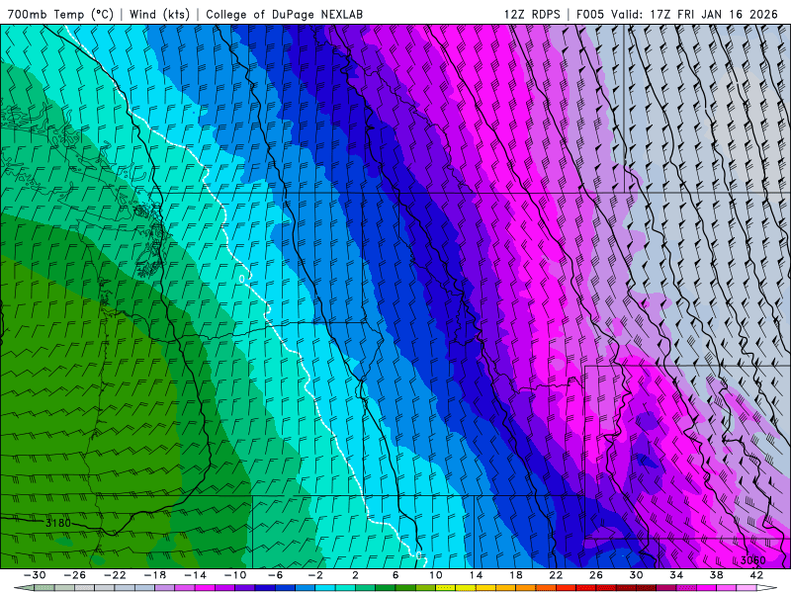The width and height of the screenshot is (791, 593).
Task: Pick the dotted yellow swatch below the 10 label
Action: (446, 588)
